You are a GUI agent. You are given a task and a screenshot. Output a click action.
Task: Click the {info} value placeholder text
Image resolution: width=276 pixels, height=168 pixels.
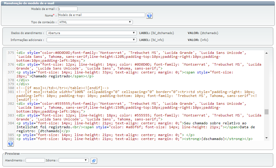[204, 40]
